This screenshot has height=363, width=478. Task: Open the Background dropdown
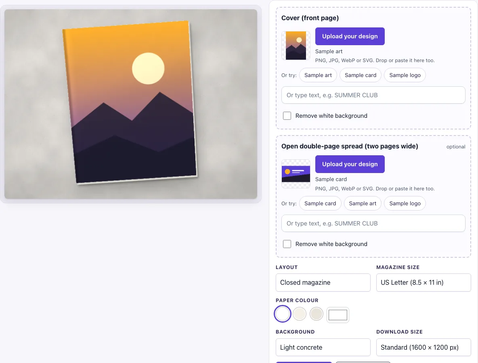click(323, 347)
